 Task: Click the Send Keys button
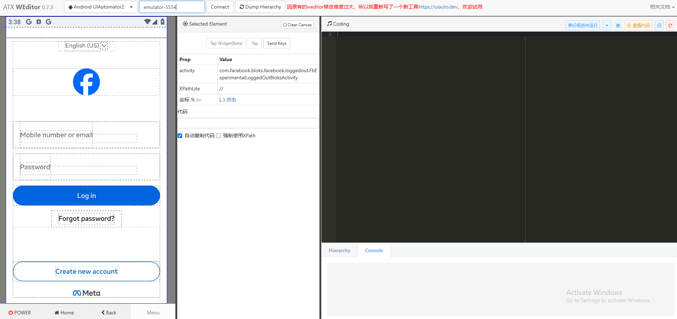click(x=277, y=43)
